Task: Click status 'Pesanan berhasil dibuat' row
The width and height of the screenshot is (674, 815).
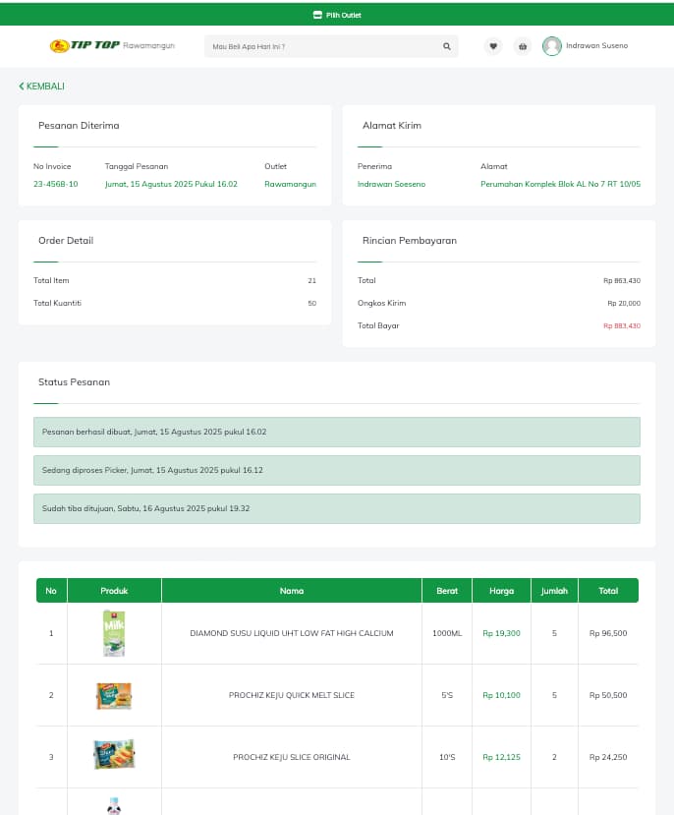Action: coord(337,432)
